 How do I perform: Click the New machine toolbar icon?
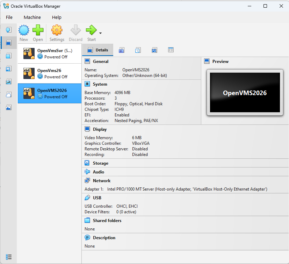tap(24, 30)
